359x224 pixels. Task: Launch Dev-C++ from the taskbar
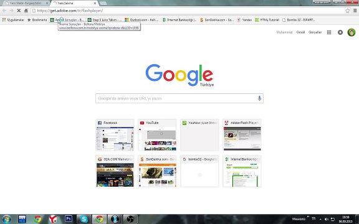[x=22, y=219]
